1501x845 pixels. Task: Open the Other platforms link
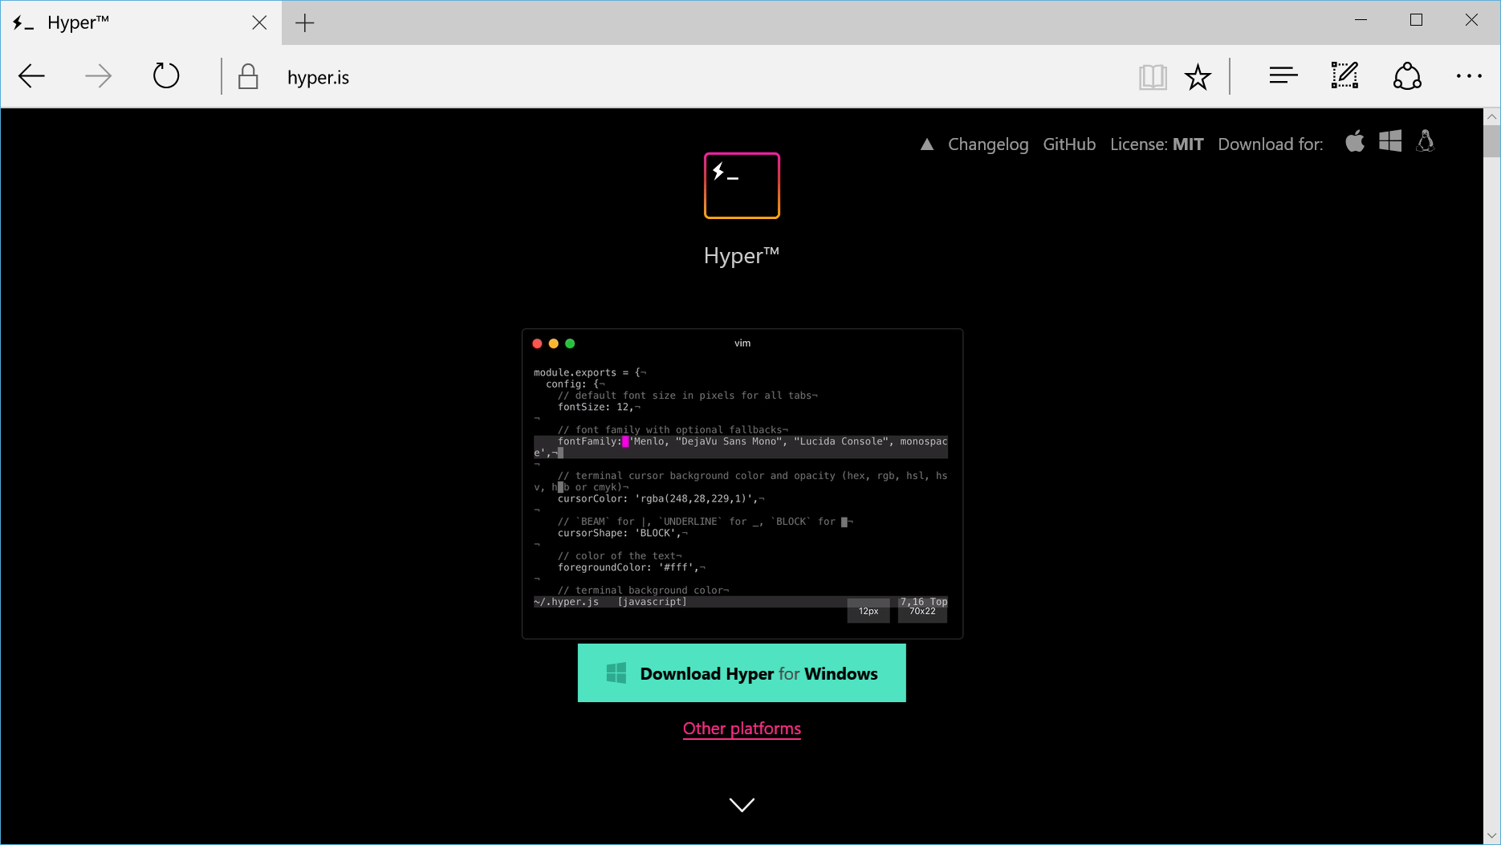click(x=741, y=729)
